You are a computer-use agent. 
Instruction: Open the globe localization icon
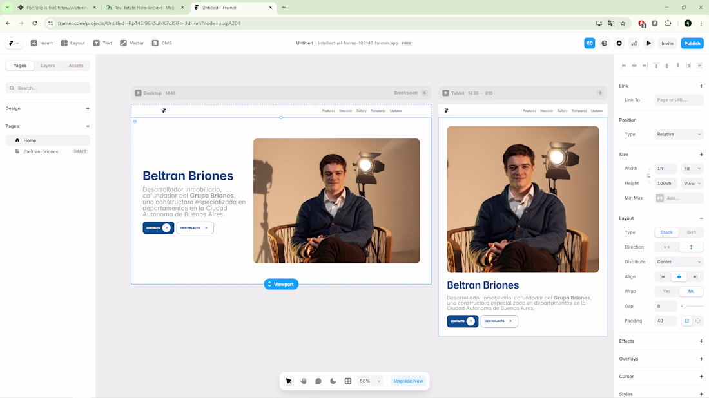coord(604,43)
